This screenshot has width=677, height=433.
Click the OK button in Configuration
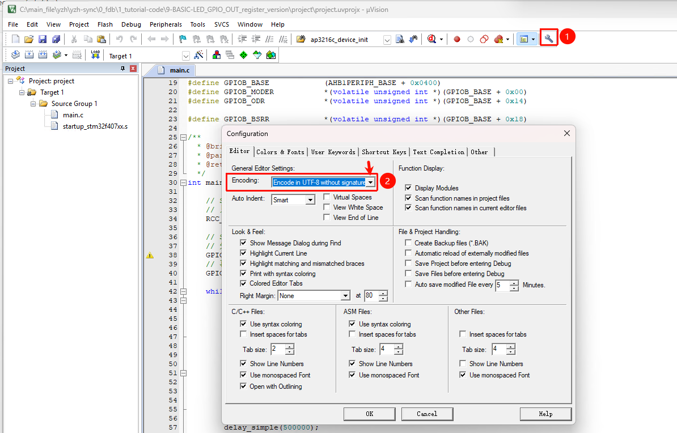click(x=370, y=414)
